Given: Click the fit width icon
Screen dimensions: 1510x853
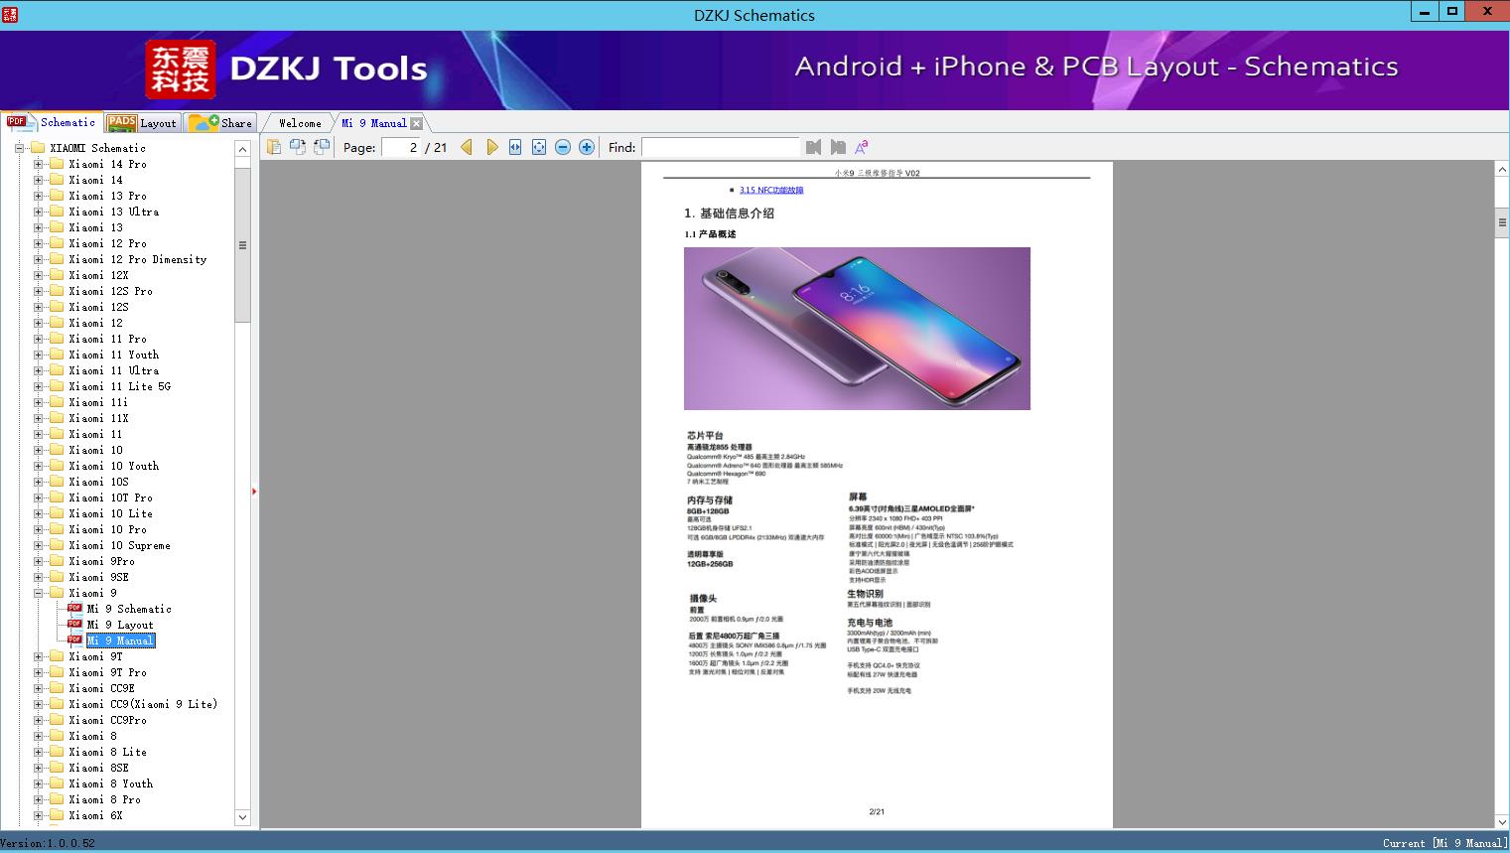Looking at the screenshot, I should [x=515, y=147].
